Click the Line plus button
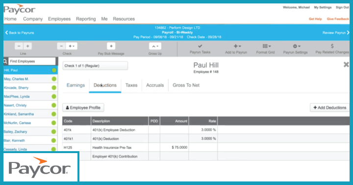The width and height of the screenshot is (353, 185). (27, 46)
